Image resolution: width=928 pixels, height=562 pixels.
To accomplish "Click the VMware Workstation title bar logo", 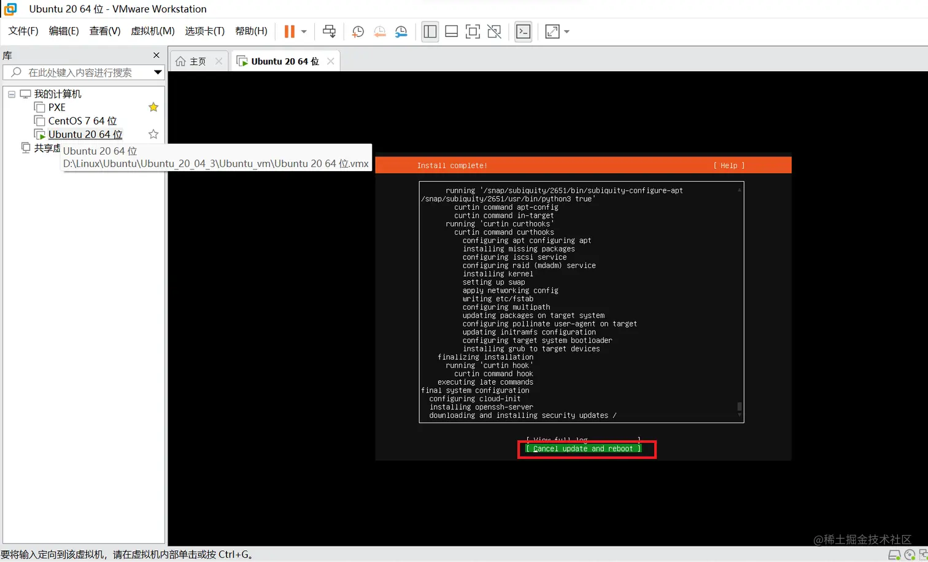I will [x=10, y=9].
